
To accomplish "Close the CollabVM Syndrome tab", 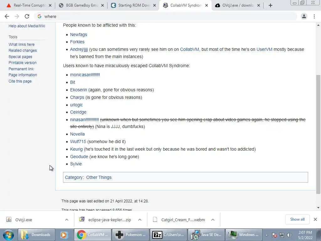I will tap(207, 6).
